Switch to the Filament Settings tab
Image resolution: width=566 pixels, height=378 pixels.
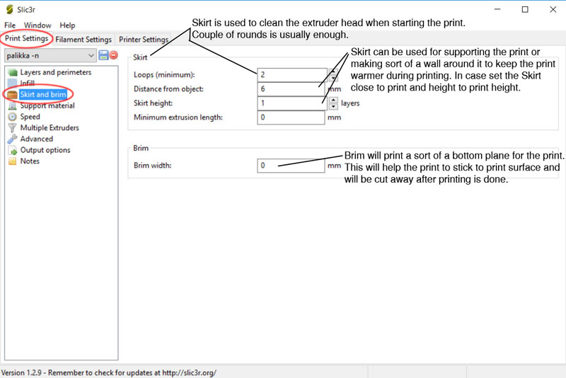(x=83, y=40)
